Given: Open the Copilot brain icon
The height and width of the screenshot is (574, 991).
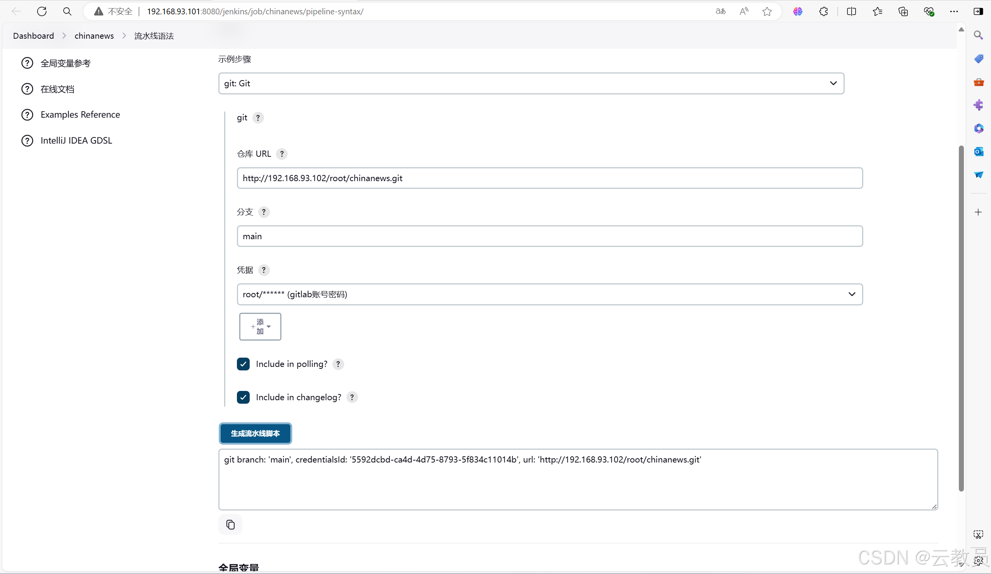Looking at the screenshot, I should click(797, 11).
